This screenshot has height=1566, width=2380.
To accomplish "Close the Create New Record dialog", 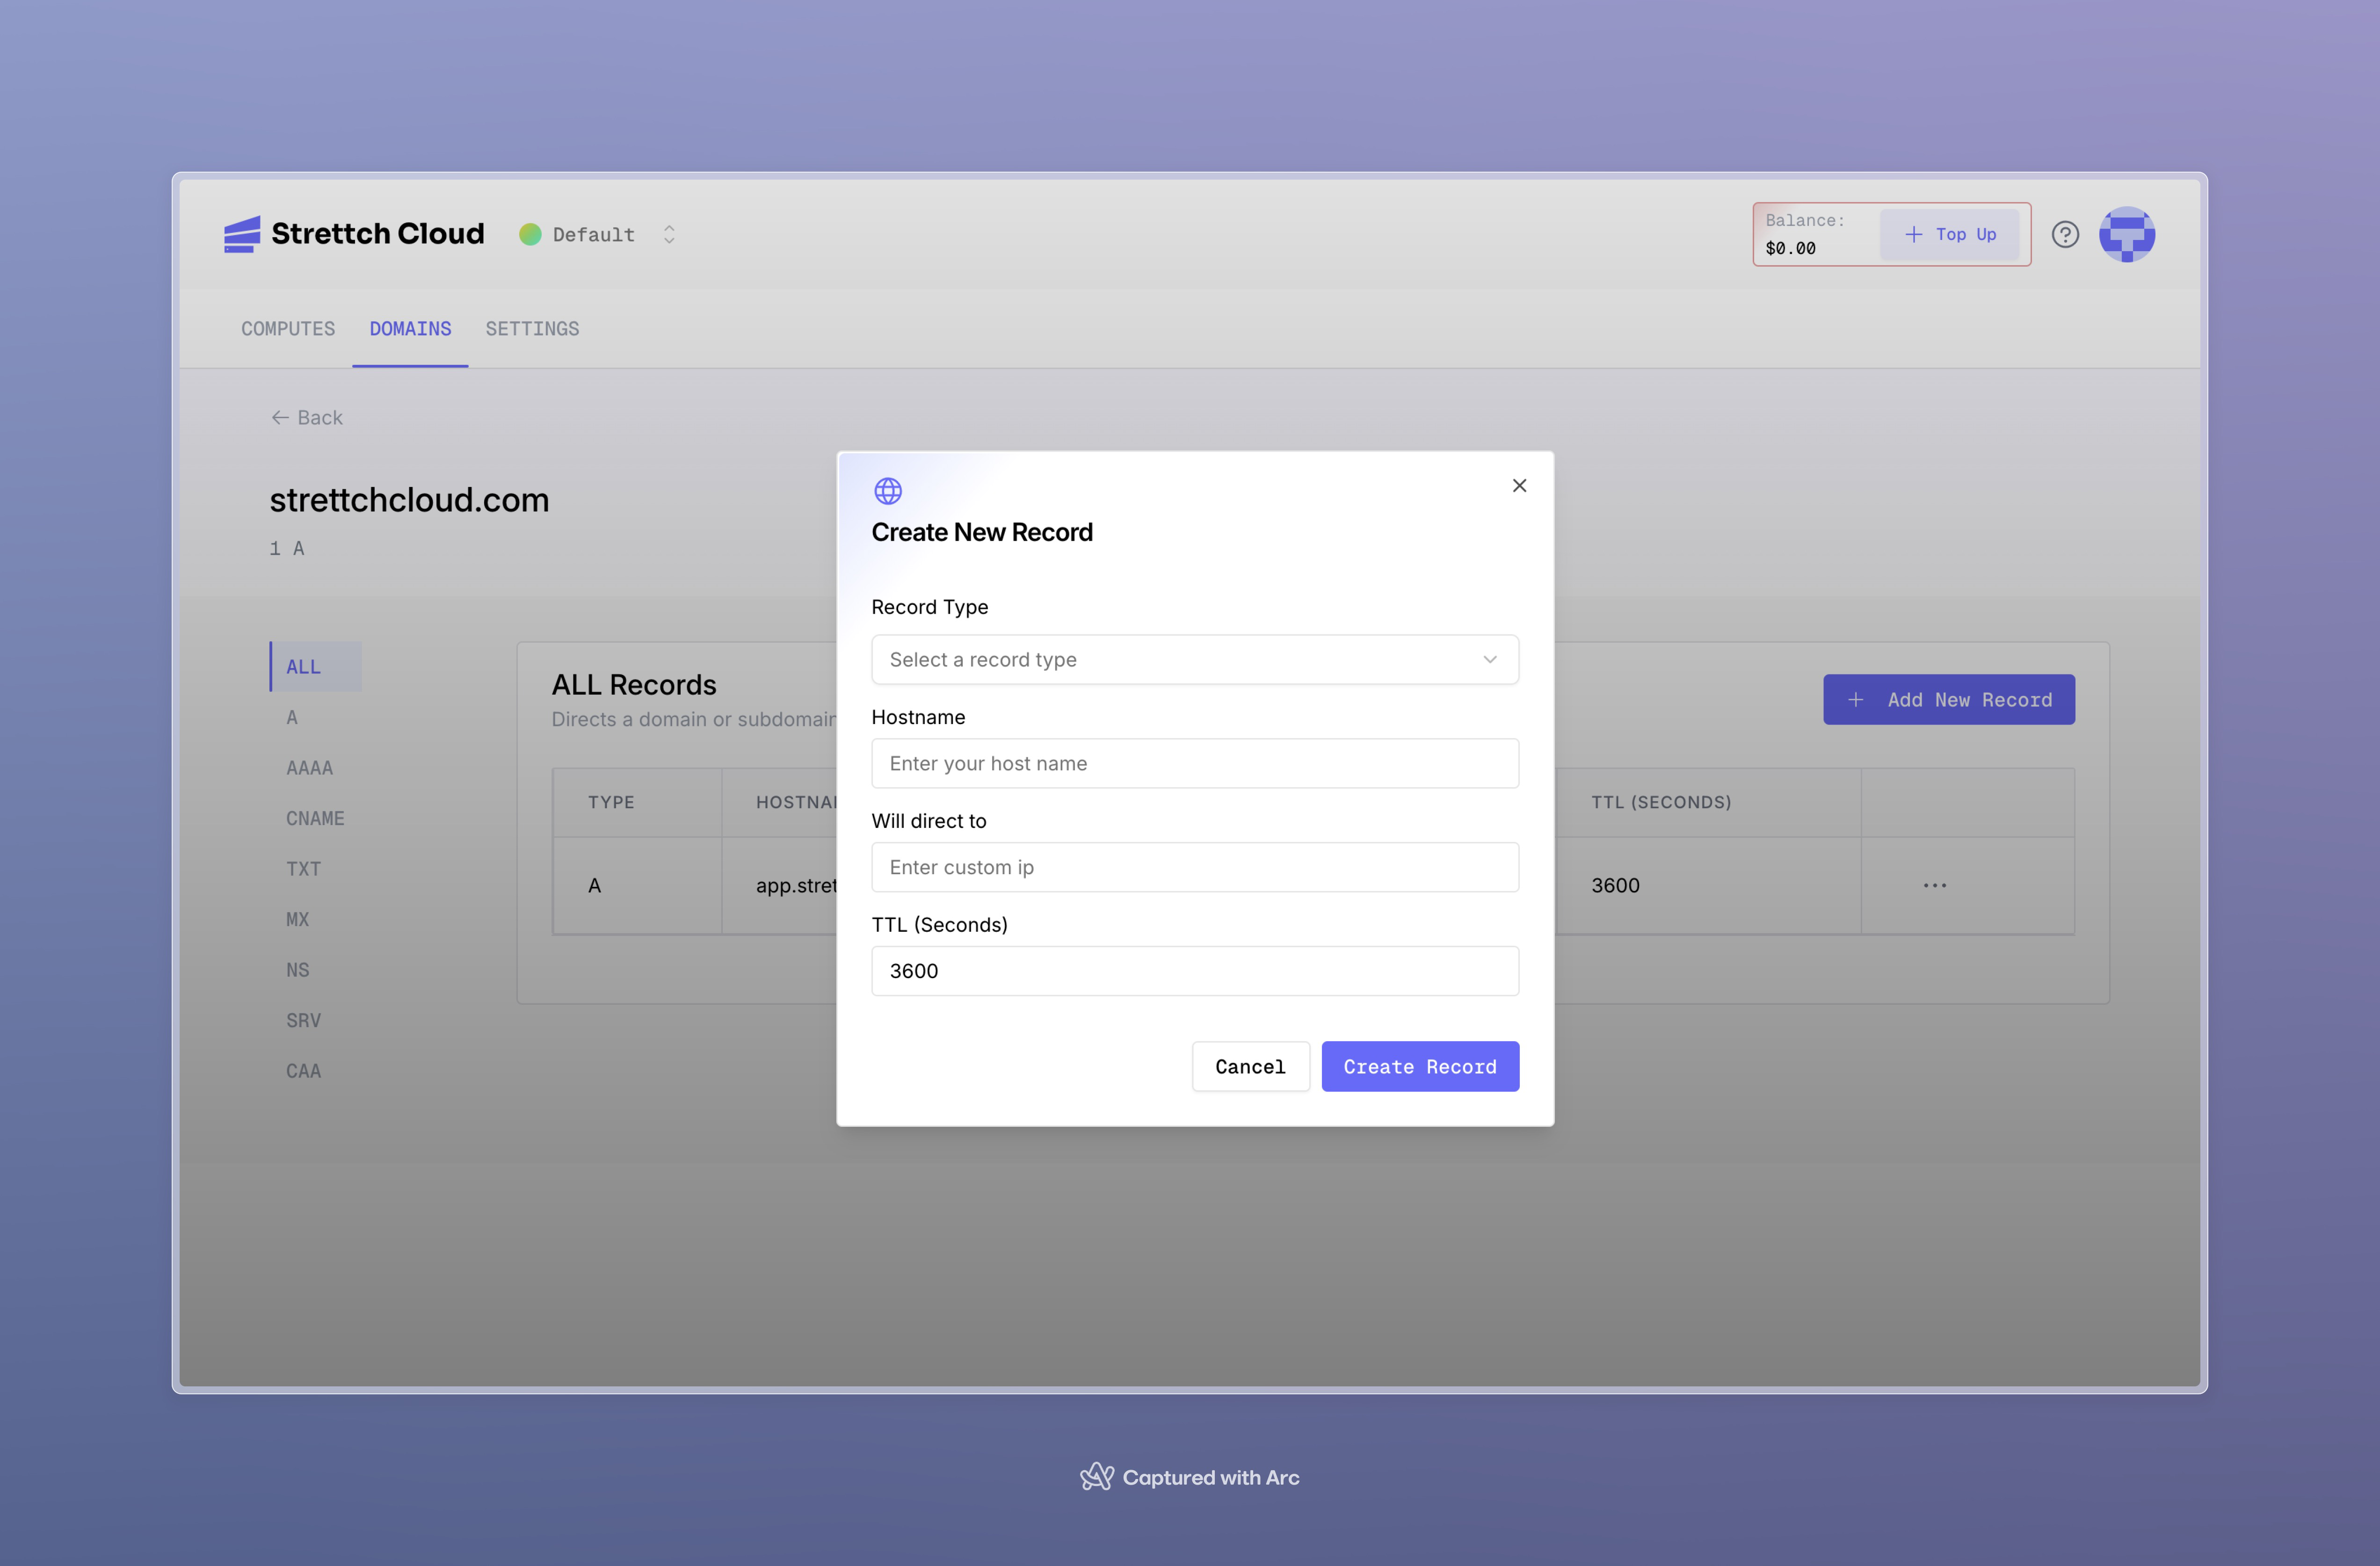I will coord(1518,485).
